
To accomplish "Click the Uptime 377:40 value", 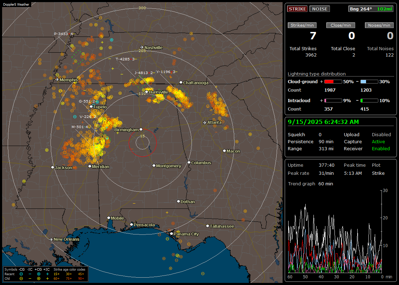I will pyautogui.click(x=326, y=165).
